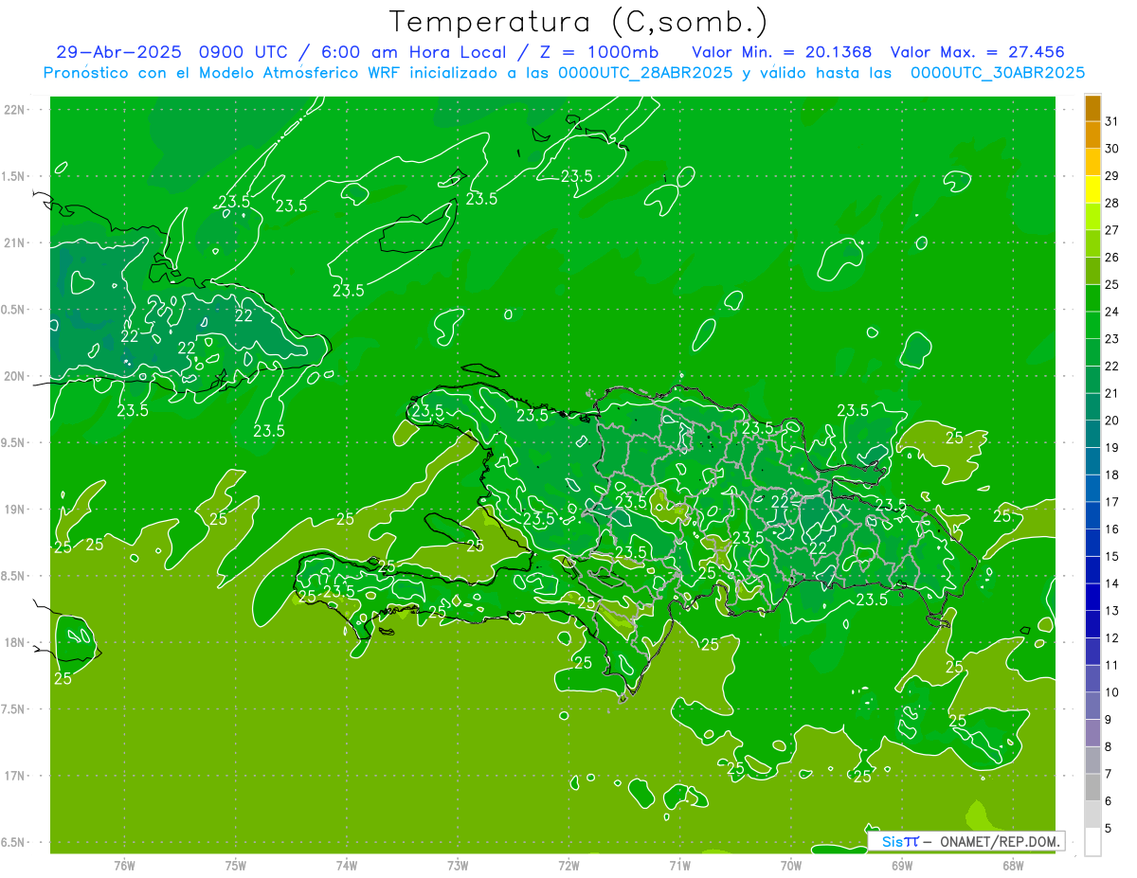Click longitude axis label '73W'
Screen dimensions: 1137x878
458,865
